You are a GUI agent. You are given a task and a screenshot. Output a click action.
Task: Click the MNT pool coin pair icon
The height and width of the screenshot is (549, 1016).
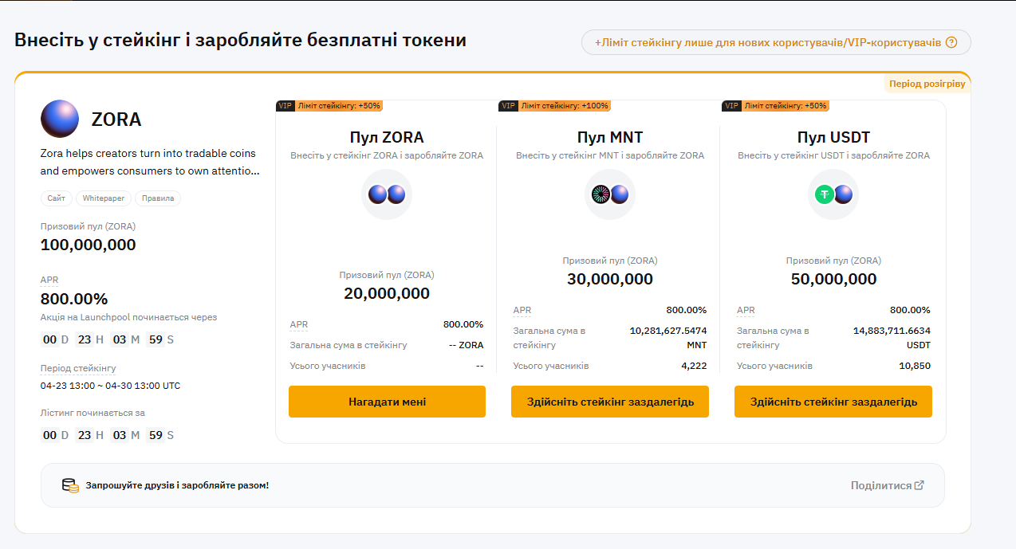(x=610, y=194)
